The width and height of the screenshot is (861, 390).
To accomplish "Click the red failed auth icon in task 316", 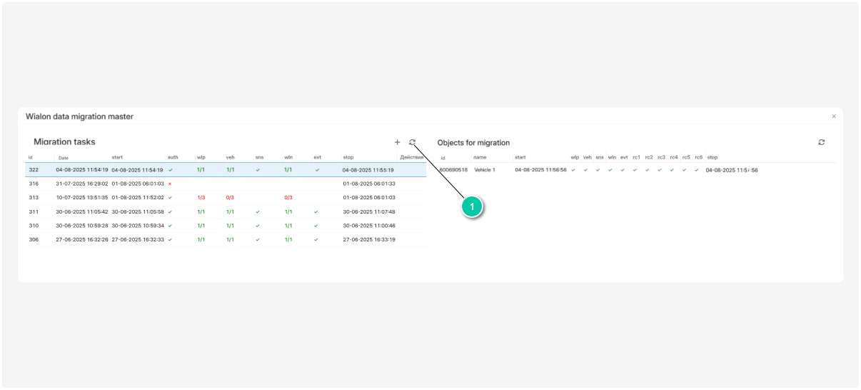I will (170, 184).
